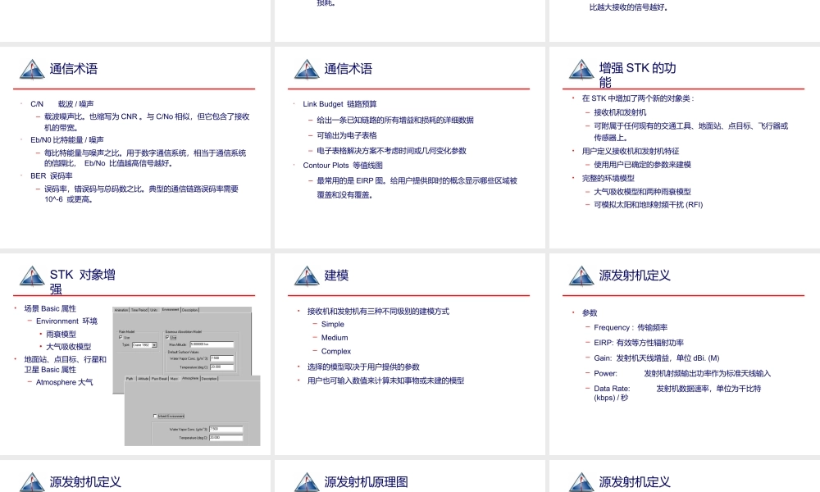The height and width of the screenshot is (492, 820).
Task: Click the logo on the 增强 STK 的功能 slide
Action: point(581,69)
